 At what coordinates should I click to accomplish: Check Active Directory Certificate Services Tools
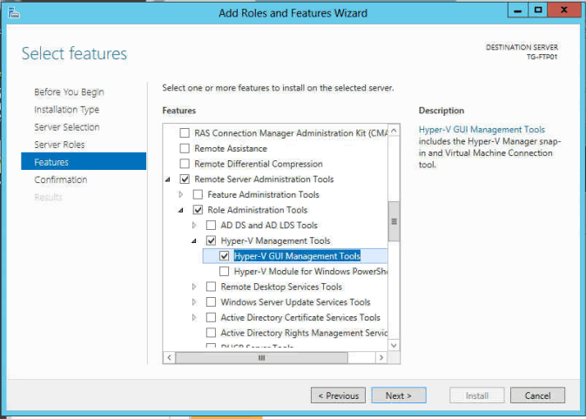coord(211,317)
